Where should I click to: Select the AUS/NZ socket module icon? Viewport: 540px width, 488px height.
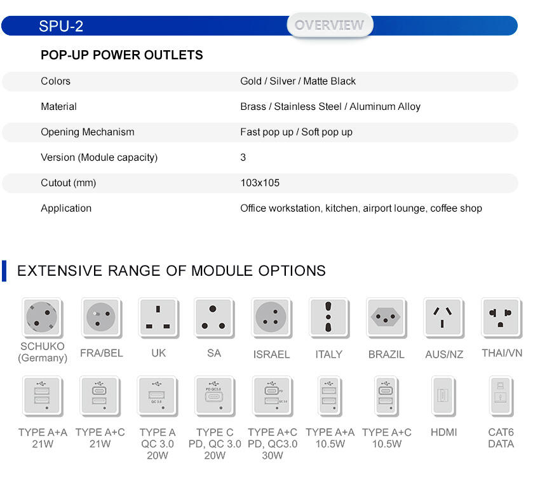[443, 317]
